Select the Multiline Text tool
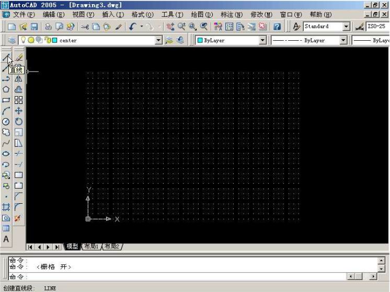390x292 pixels. point(6,239)
